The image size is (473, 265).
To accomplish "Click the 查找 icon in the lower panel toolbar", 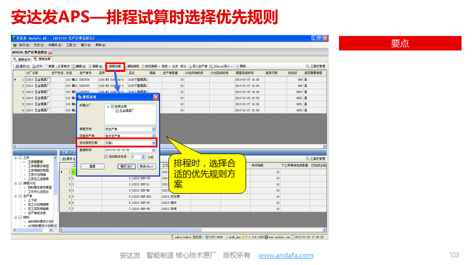I will pyautogui.click(x=64, y=159).
